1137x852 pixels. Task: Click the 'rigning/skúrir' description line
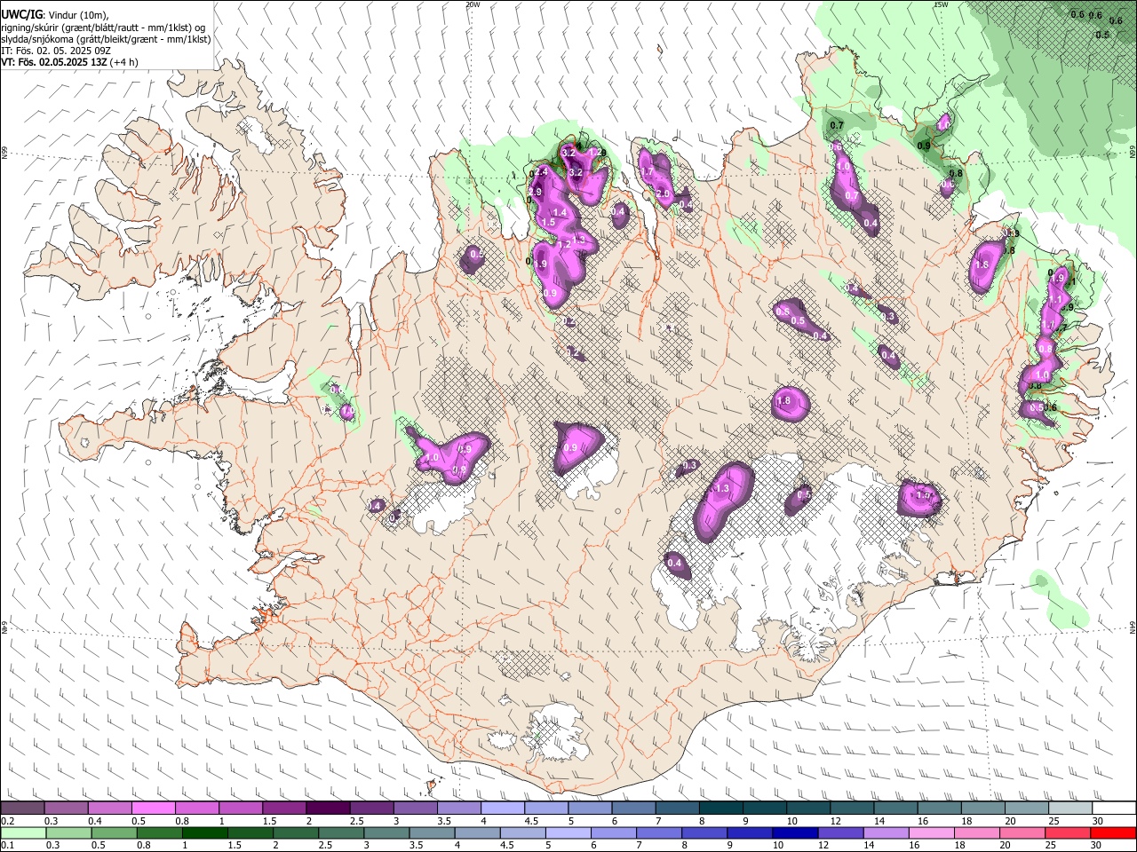[x=102, y=28]
